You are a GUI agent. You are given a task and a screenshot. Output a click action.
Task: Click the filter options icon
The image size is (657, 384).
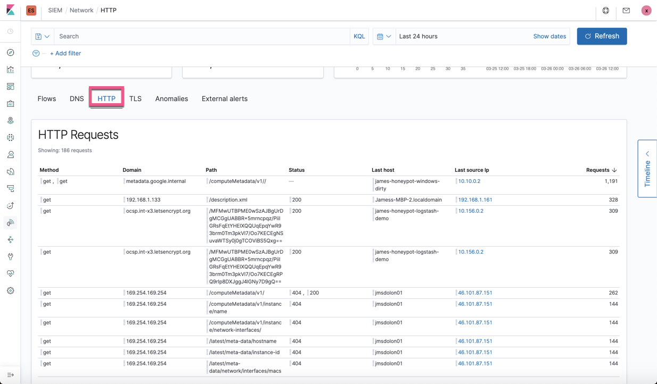coord(36,53)
